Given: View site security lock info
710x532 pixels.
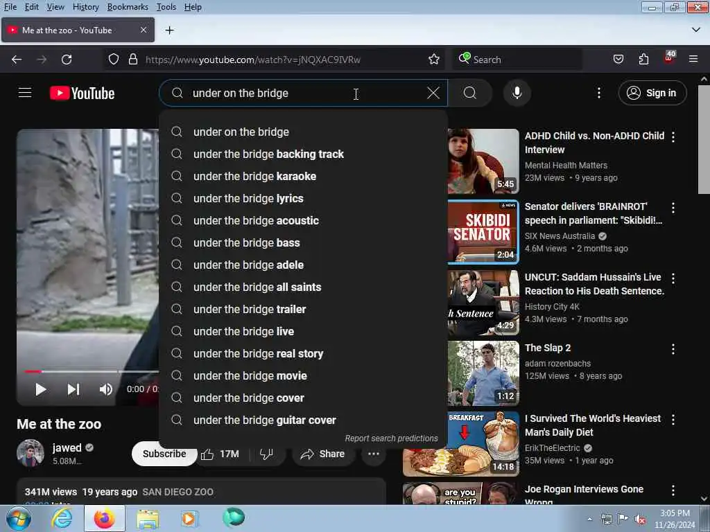Looking at the screenshot, I should tap(132, 60).
